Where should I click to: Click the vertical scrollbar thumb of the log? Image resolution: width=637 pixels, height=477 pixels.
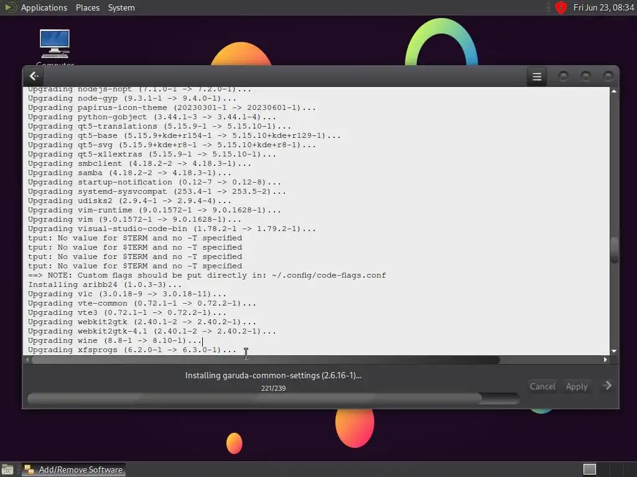click(614, 250)
